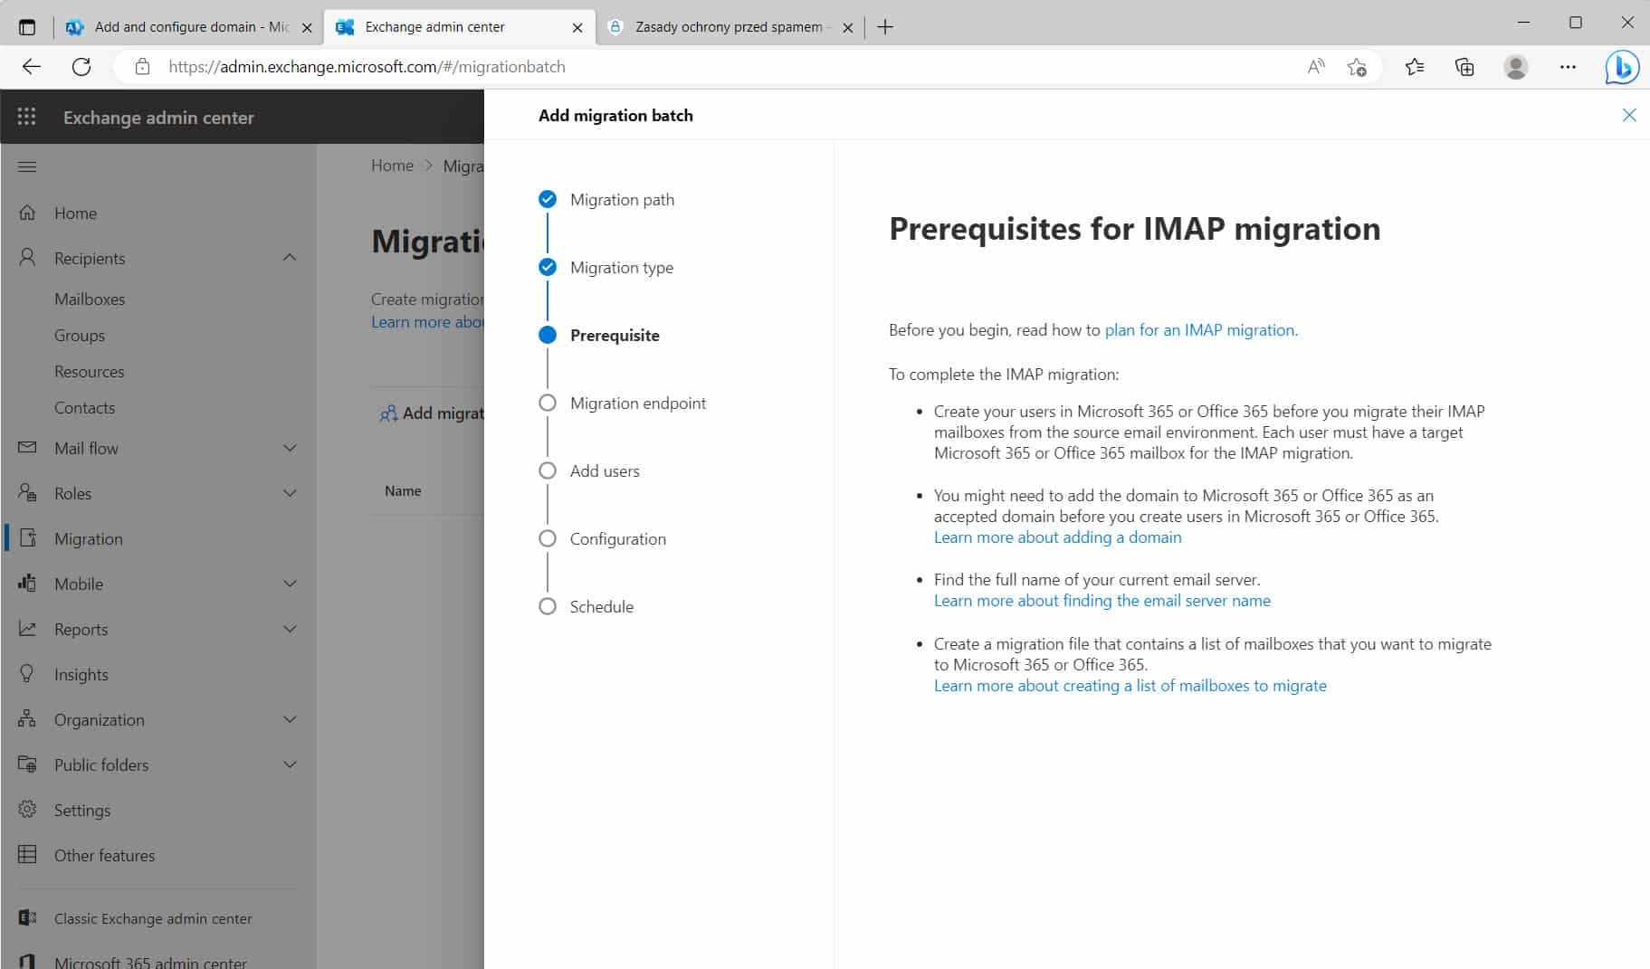Click the Home house icon in sidebar

coord(27,213)
